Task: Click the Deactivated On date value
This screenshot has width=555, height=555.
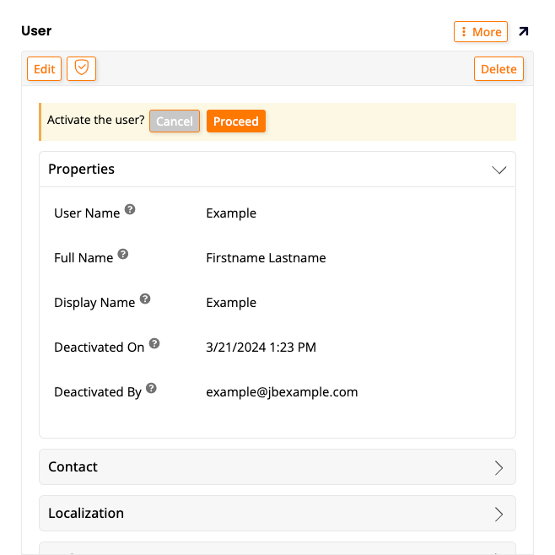Action: coord(261,348)
